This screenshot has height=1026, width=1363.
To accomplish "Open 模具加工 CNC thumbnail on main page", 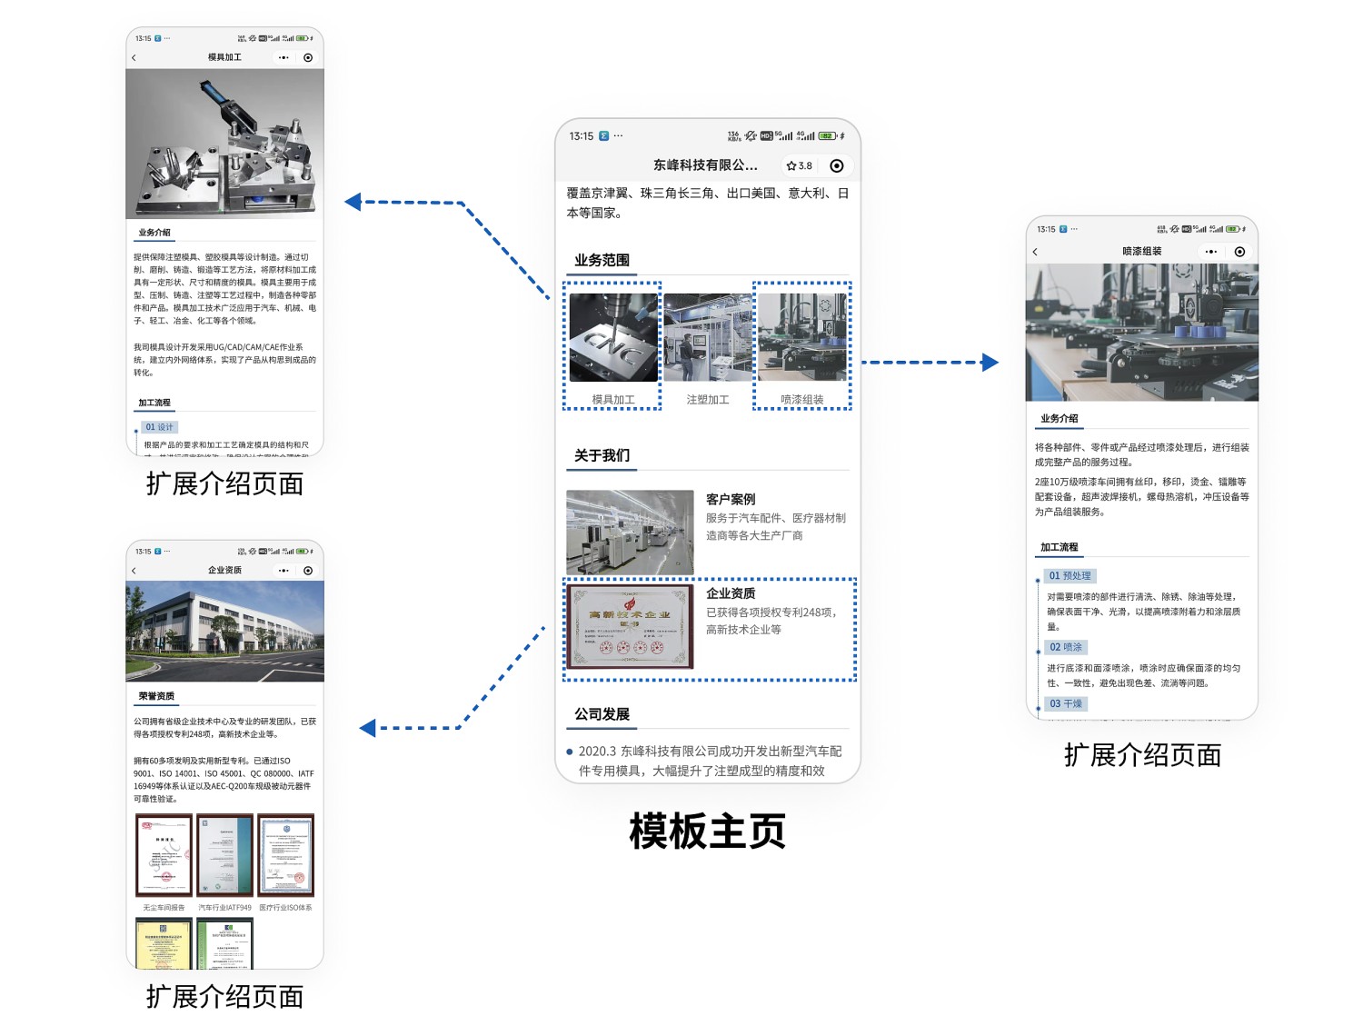I will 613,337.
